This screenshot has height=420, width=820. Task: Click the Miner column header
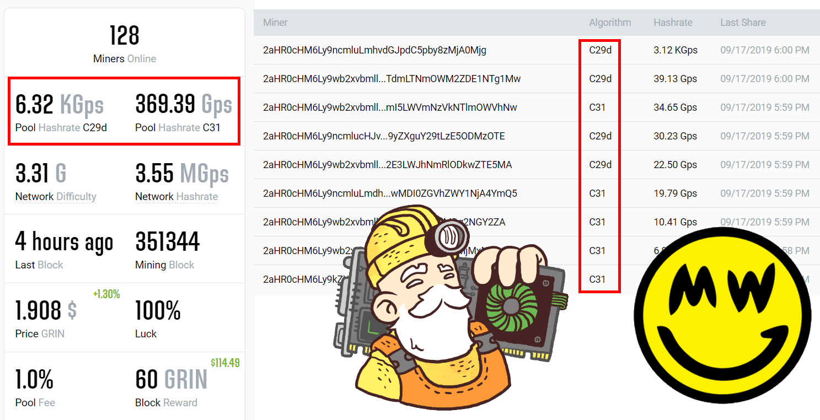pos(275,23)
